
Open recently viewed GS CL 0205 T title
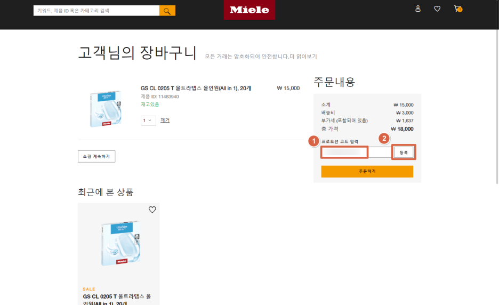(x=117, y=299)
